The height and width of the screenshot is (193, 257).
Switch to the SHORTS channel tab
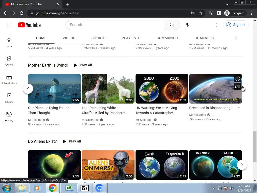(x=98, y=38)
